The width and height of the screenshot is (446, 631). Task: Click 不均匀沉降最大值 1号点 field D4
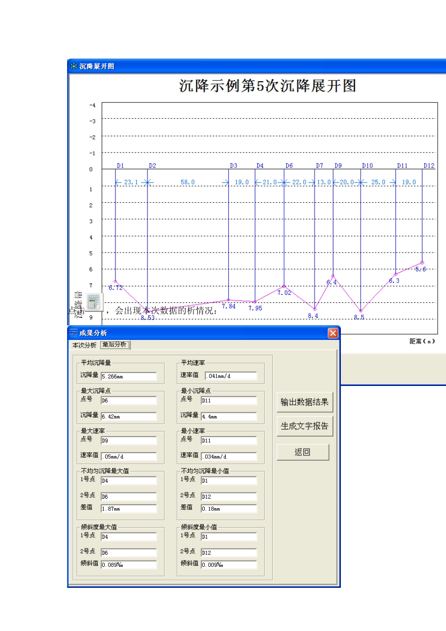pyautogui.click(x=129, y=481)
